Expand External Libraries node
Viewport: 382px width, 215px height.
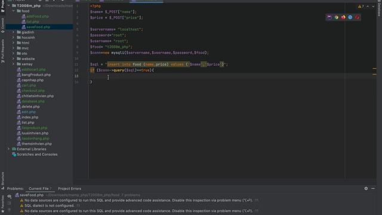click(8, 149)
